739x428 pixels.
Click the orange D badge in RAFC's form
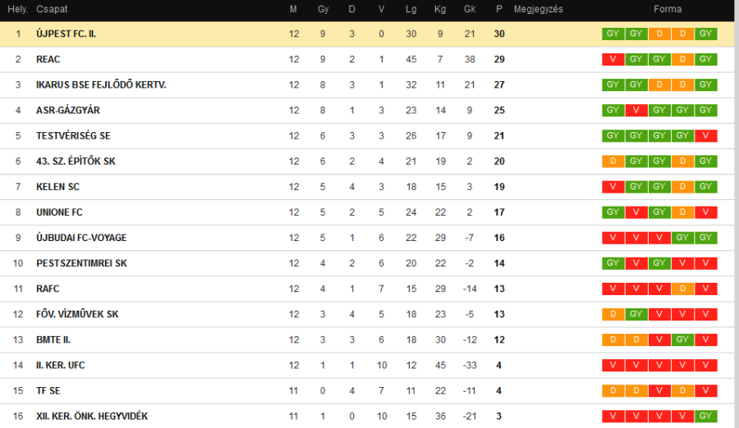[682, 289]
